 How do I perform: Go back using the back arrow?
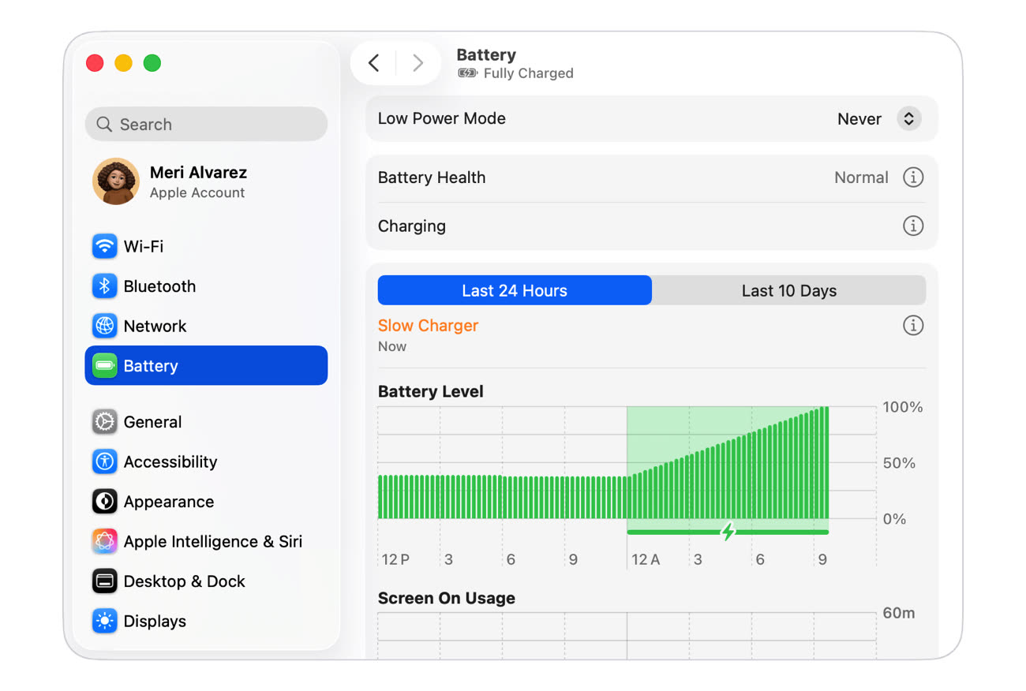pyautogui.click(x=374, y=63)
